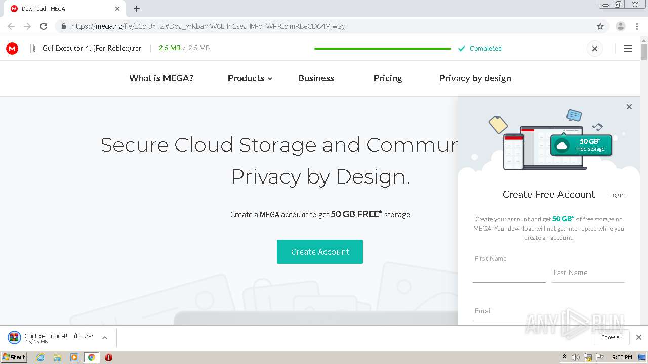Click the download progress bar

pyautogui.click(x=382, y=49)
